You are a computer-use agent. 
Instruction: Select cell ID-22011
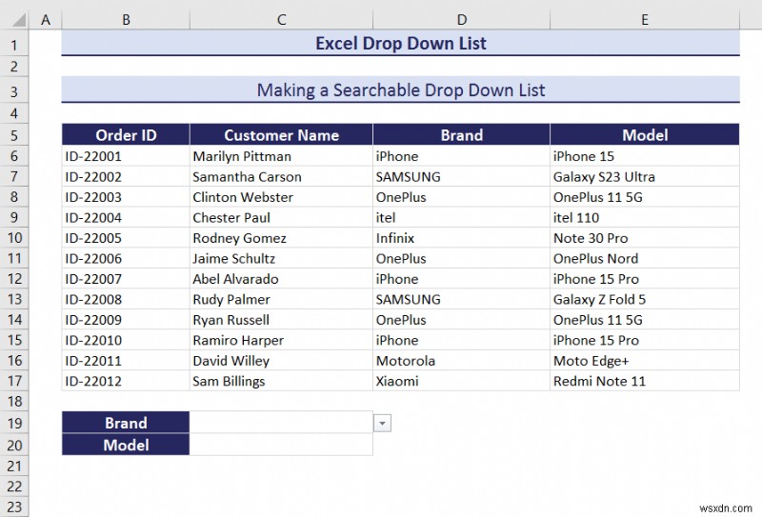[126, 360]
